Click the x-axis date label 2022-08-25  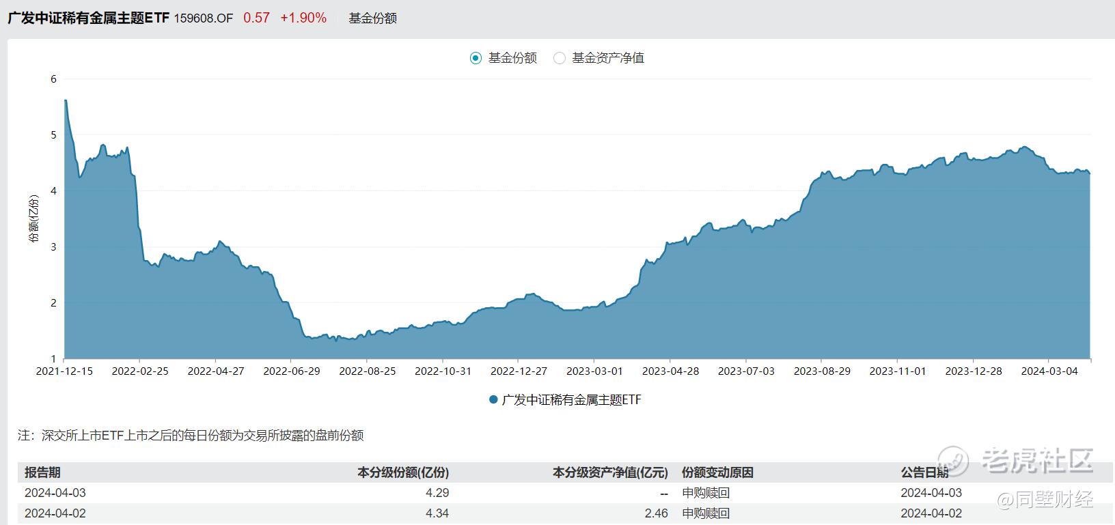(368, 371)
